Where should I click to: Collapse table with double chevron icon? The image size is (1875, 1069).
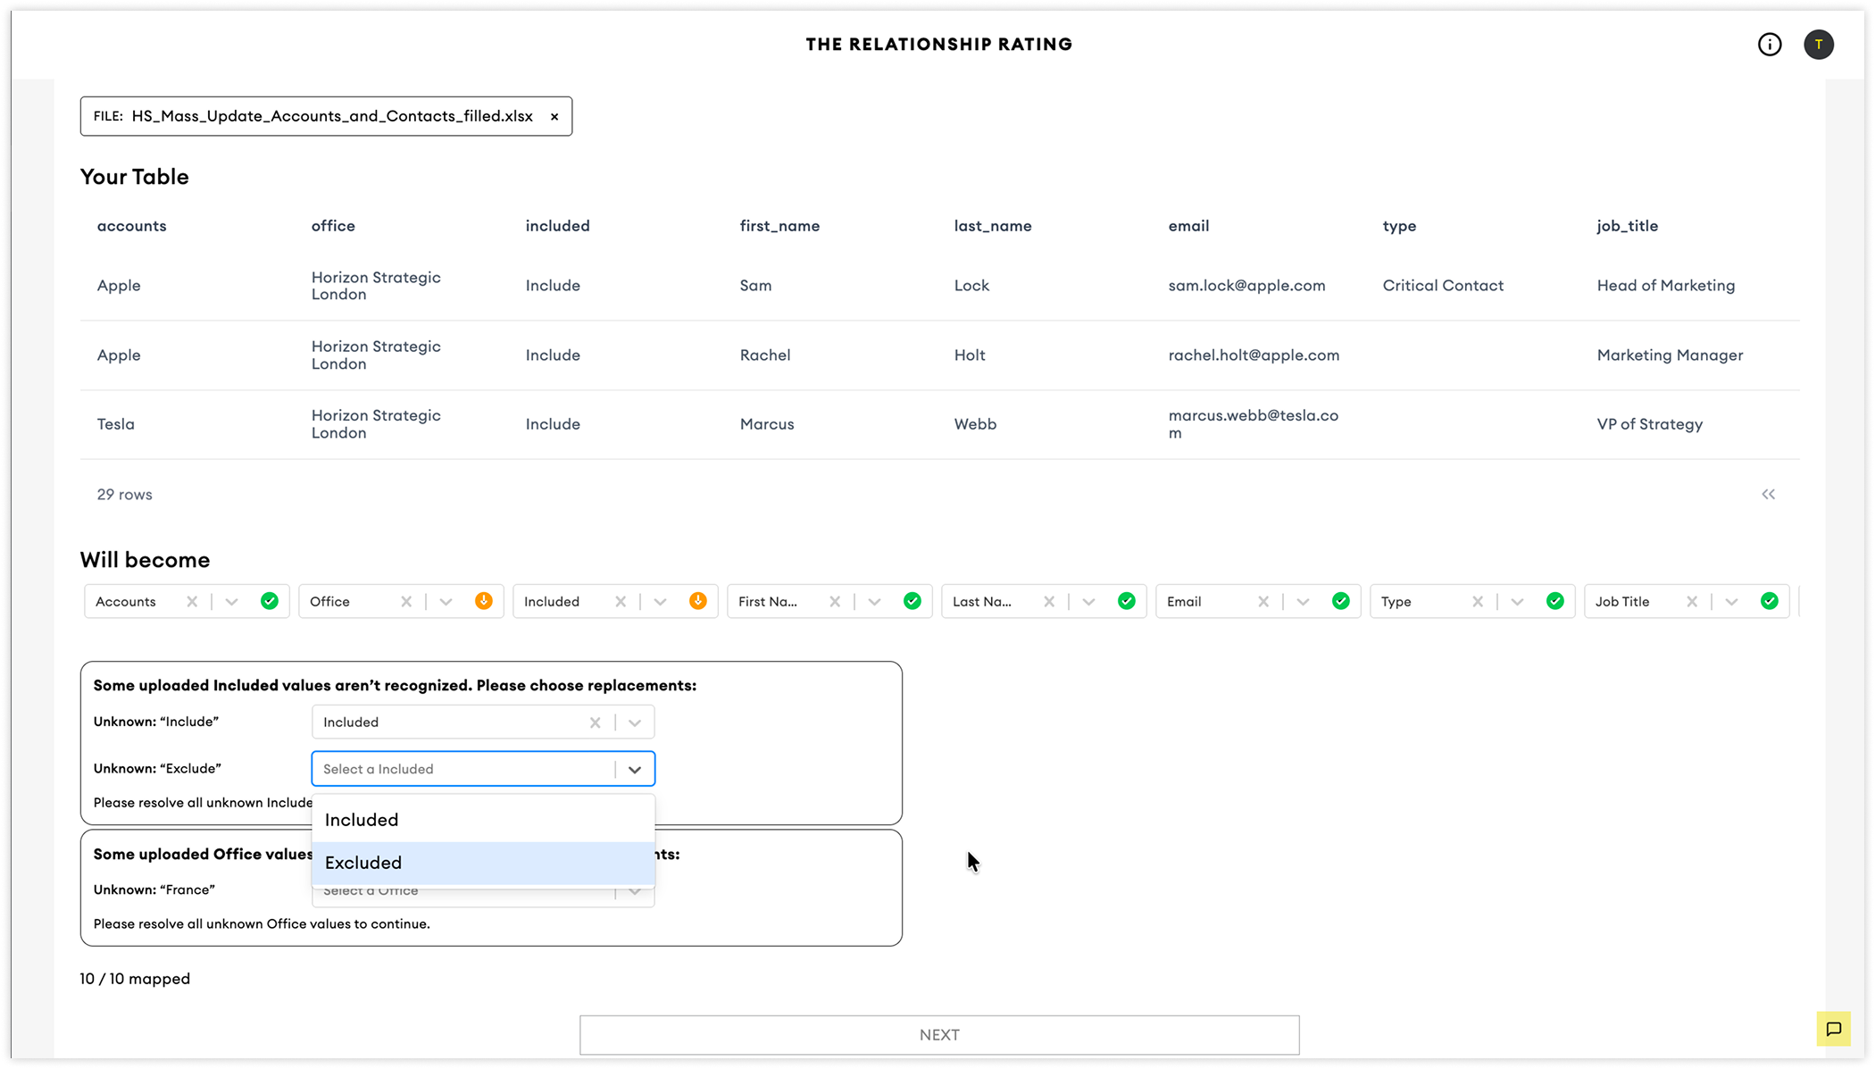[x=1768, y=495]
